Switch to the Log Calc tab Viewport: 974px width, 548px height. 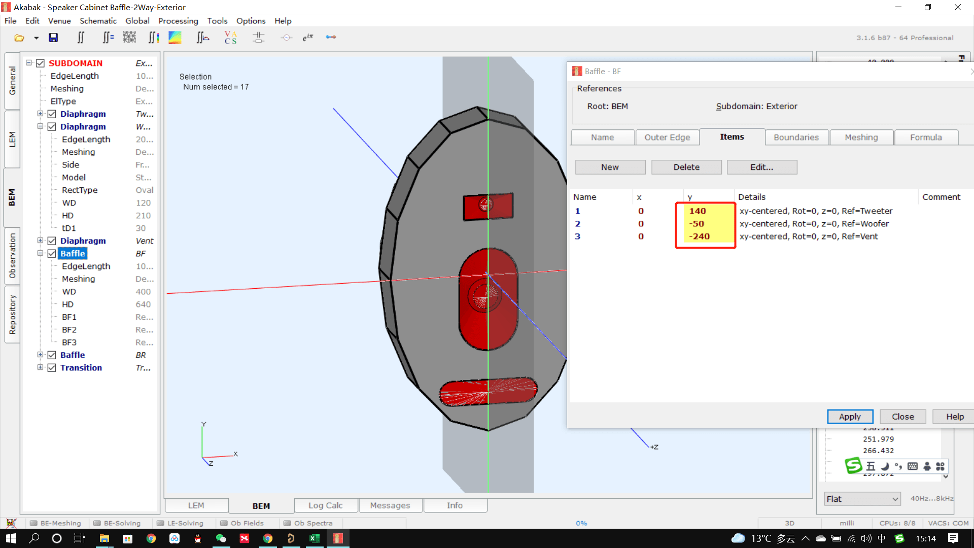326,505
